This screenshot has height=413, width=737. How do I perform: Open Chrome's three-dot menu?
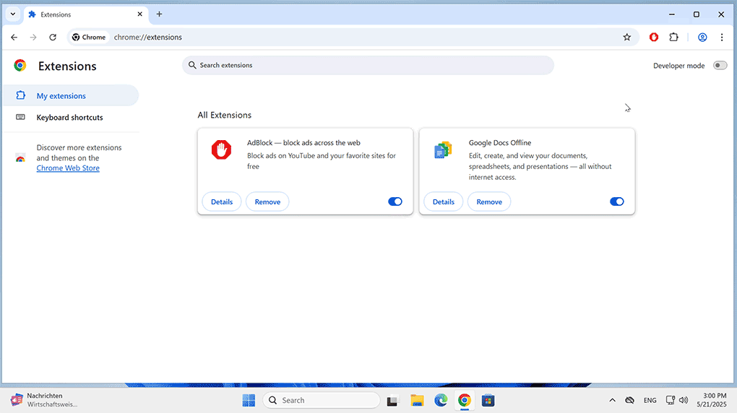pyautogui.click(x=722, y=37)
